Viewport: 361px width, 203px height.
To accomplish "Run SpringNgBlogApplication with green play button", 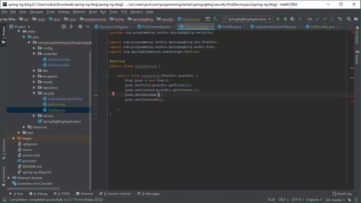I will point(278,19).
